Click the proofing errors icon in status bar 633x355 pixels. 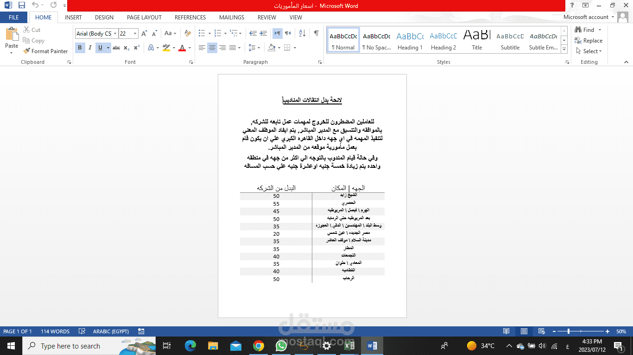coord(82,331)
